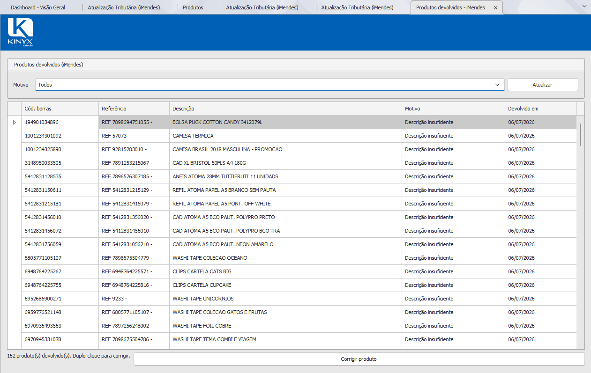Image resolution: width=591 pixels, height=373 pixels.
Task: Open the tab list overflow chevron
Action: 584,7
